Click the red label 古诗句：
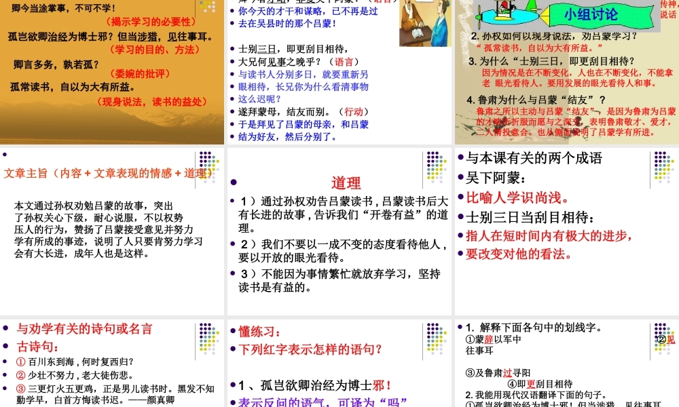Viewport: 679px width, 407px height. [38, 347]
